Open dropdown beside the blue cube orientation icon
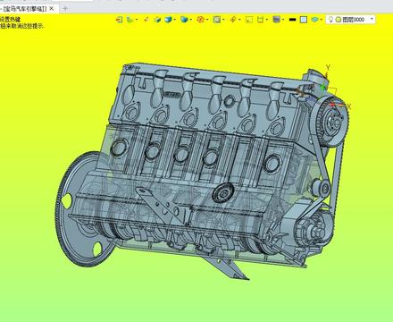The image size is (393, 322). [190, 20]
